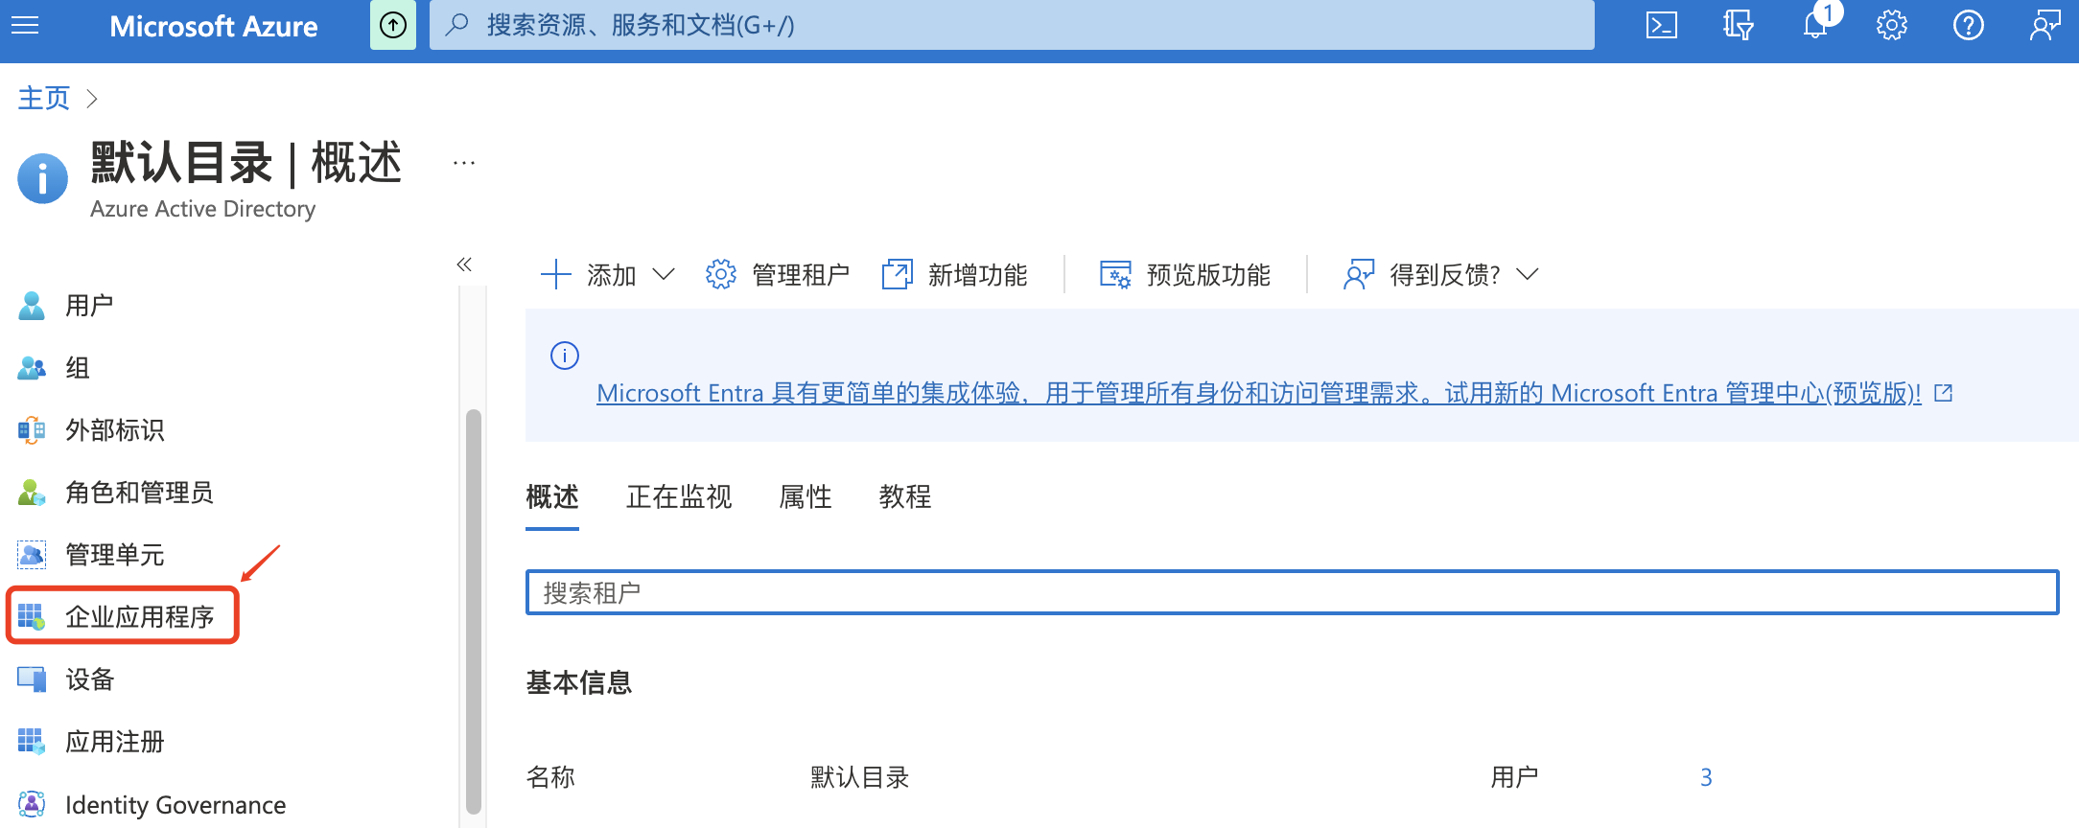Open the more options ellipsis by title
Image resolution: width=2079 pixels, height=828 pixels.
[x=464, y=164]
